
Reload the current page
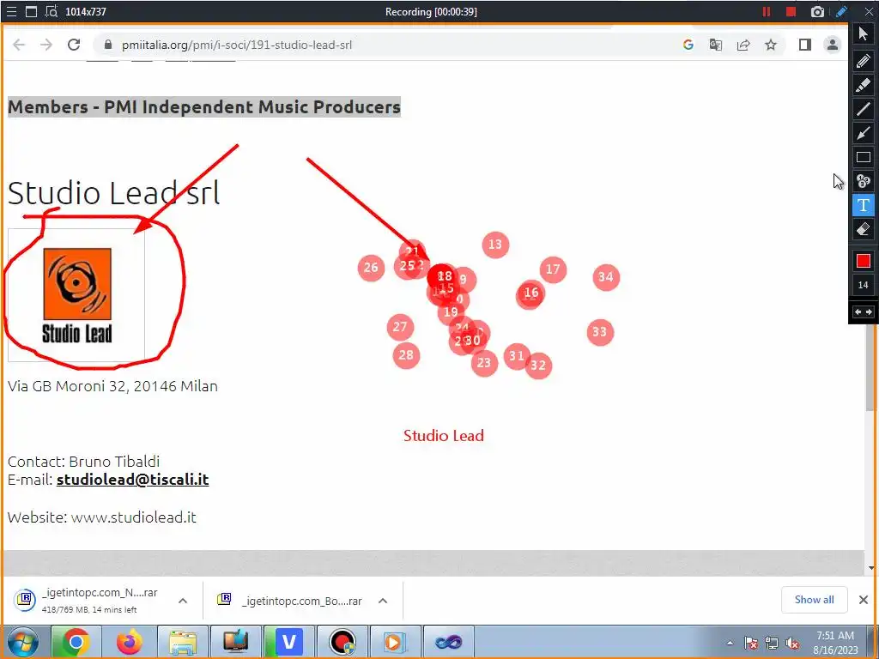click(74, 45)
